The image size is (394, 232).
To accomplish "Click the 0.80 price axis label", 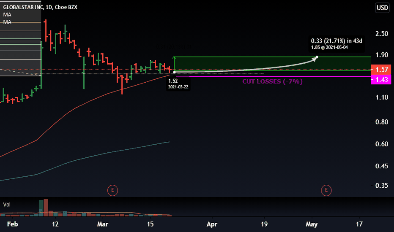I will (382, 122).
